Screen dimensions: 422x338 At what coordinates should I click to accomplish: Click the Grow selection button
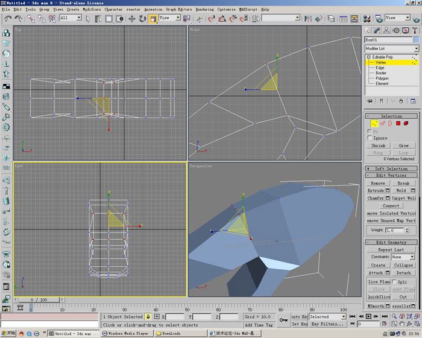[x=403, y=145]
